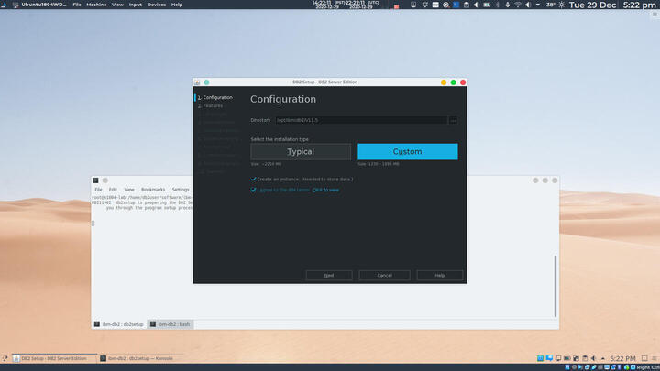Browse for directory using the '...' button
The width and height of the screenshot is (660, 371).
point(453,120)
